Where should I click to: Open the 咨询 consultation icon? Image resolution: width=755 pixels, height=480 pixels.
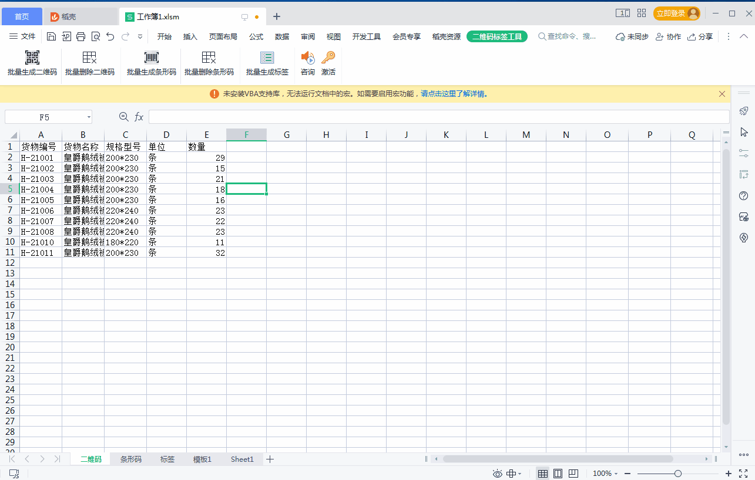click(308, 58)
